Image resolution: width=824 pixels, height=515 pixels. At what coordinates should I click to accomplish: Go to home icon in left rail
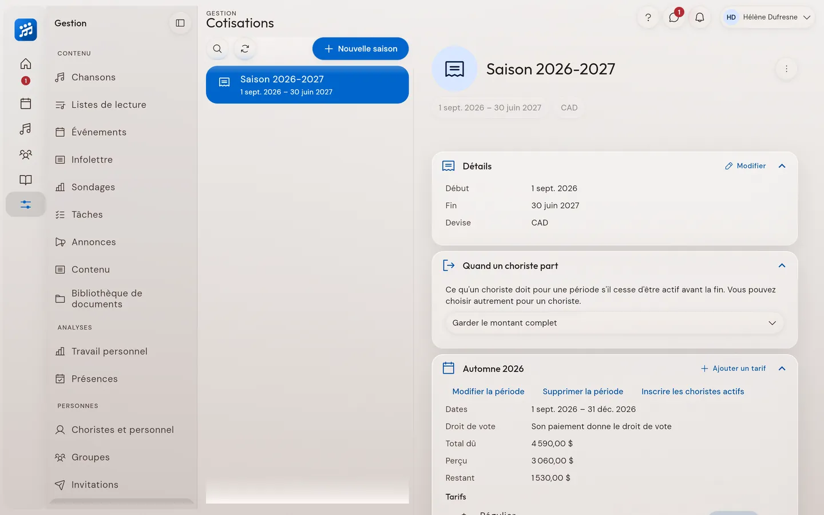pyautogui.click(x=26, y=64)
